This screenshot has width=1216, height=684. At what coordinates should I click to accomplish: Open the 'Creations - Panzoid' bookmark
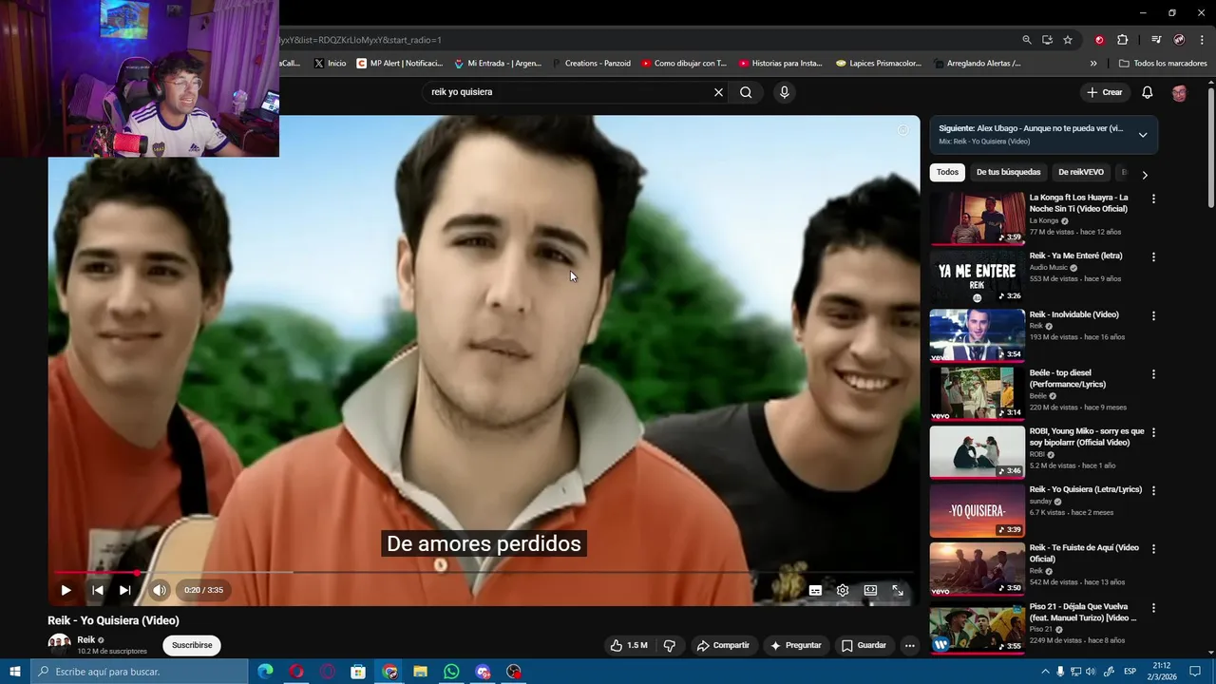click(x=590, y=64)
